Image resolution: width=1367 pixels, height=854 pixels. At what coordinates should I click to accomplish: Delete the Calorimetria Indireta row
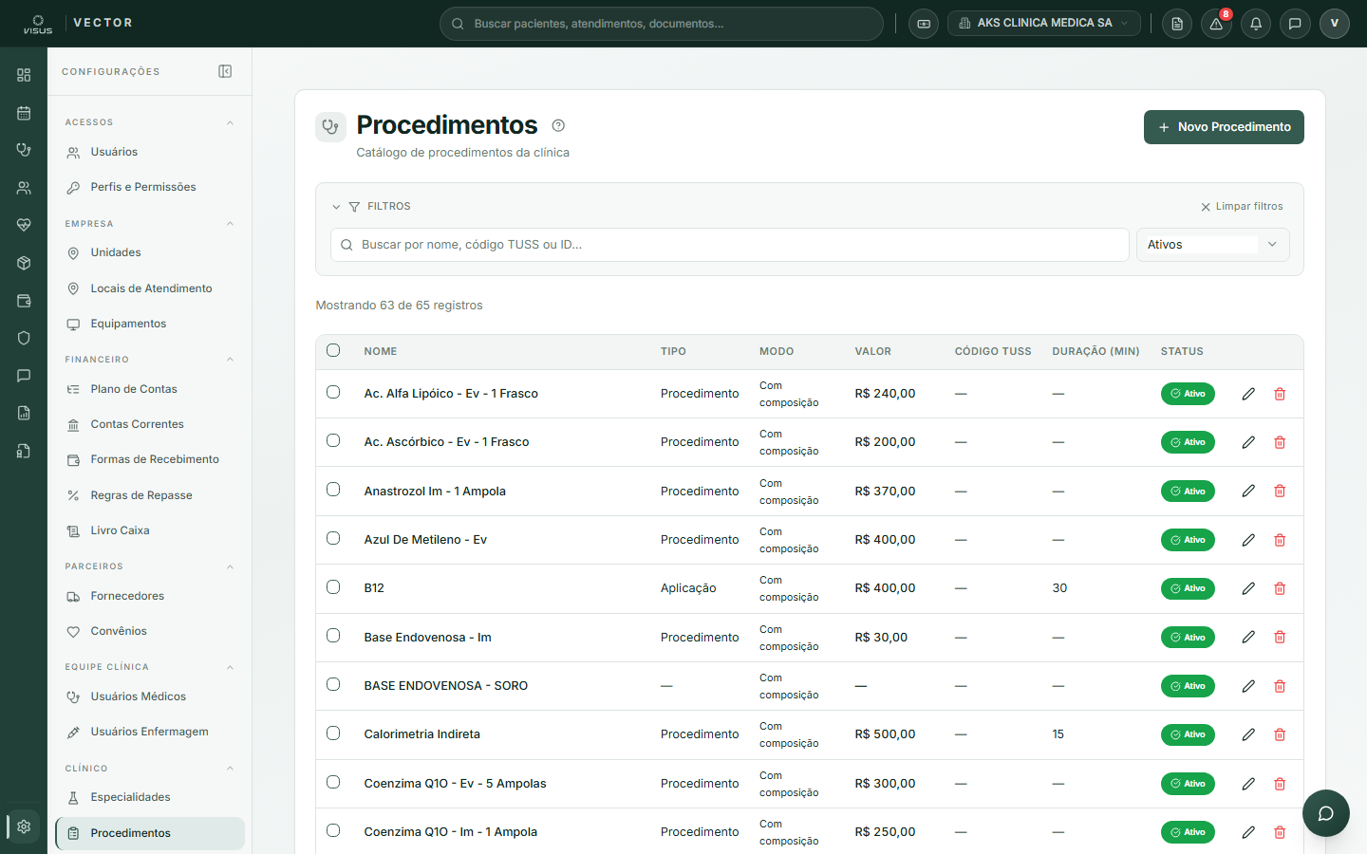(1280, 734)
